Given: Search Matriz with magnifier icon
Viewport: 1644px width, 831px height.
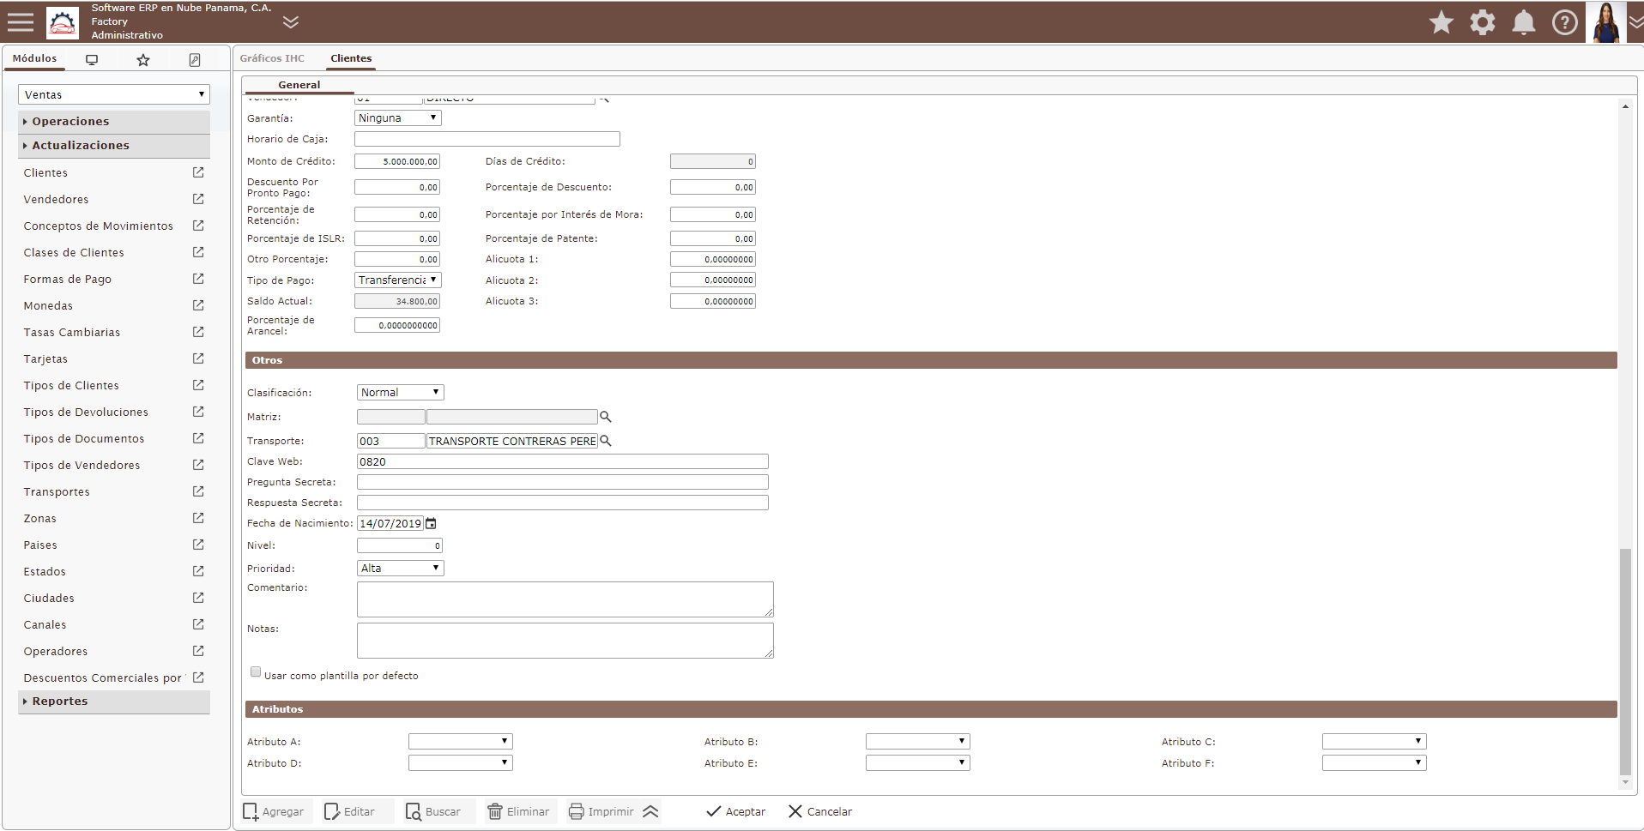Looking at the screenshot, I should pyautogui.click(x=606, y=417).
